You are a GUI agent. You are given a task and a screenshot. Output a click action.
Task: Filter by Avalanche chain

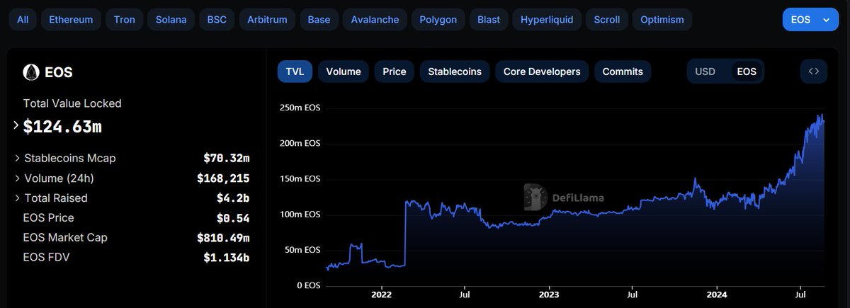pyautogui.click(x=375, y=20)
